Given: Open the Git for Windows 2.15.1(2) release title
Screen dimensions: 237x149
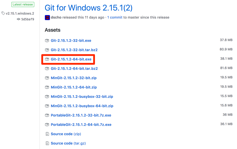Looking at the screenshot, I should (x=89, y=8).
